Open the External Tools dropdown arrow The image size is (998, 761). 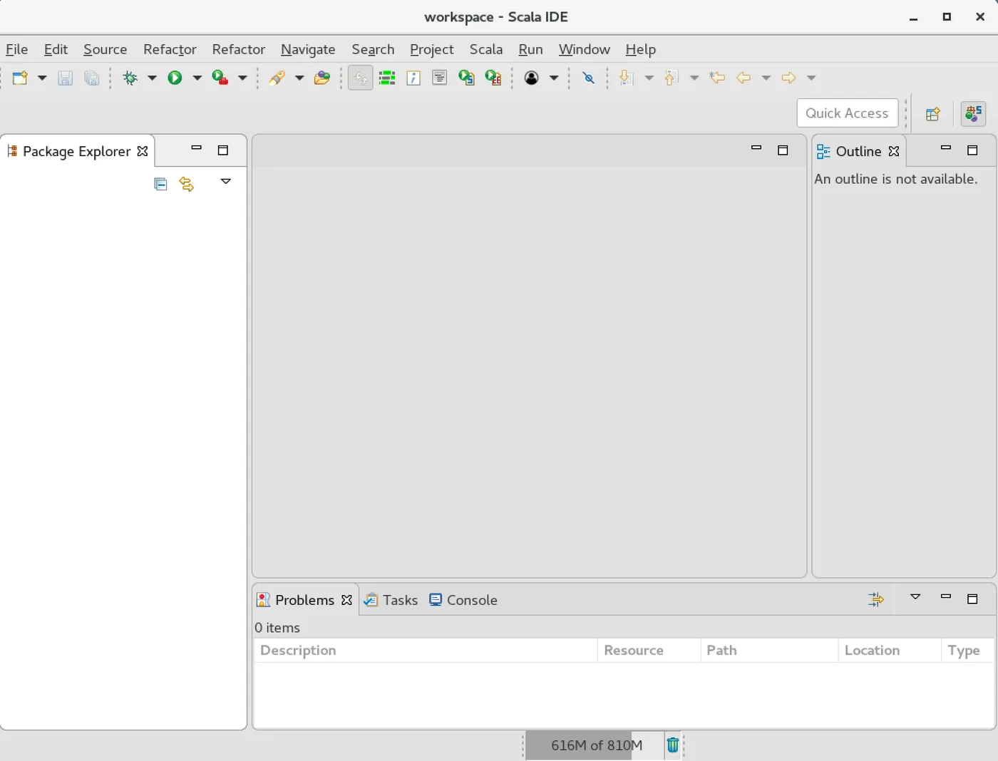[x=242, y=78]
